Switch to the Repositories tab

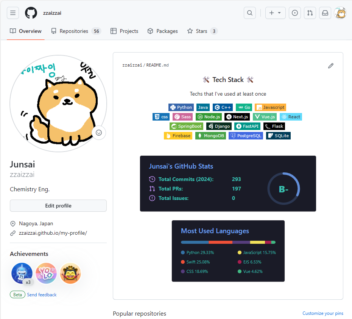coord(76,31)
